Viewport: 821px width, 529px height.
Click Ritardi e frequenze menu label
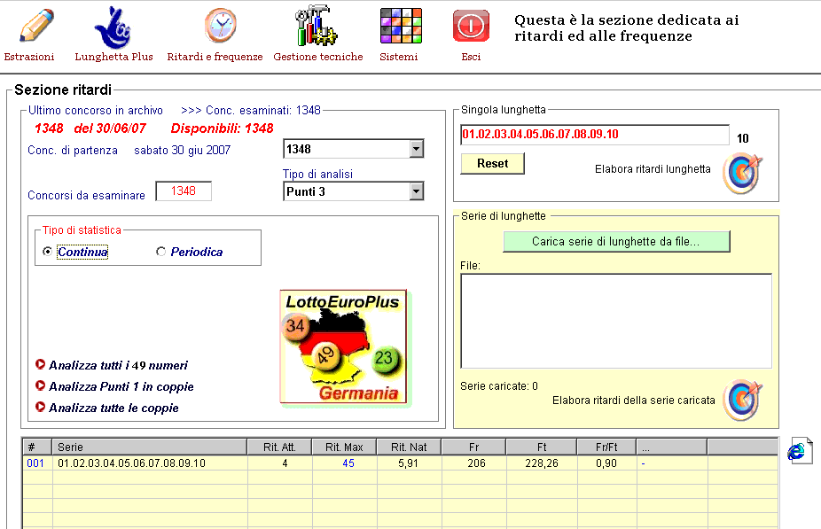click(215, 57)
